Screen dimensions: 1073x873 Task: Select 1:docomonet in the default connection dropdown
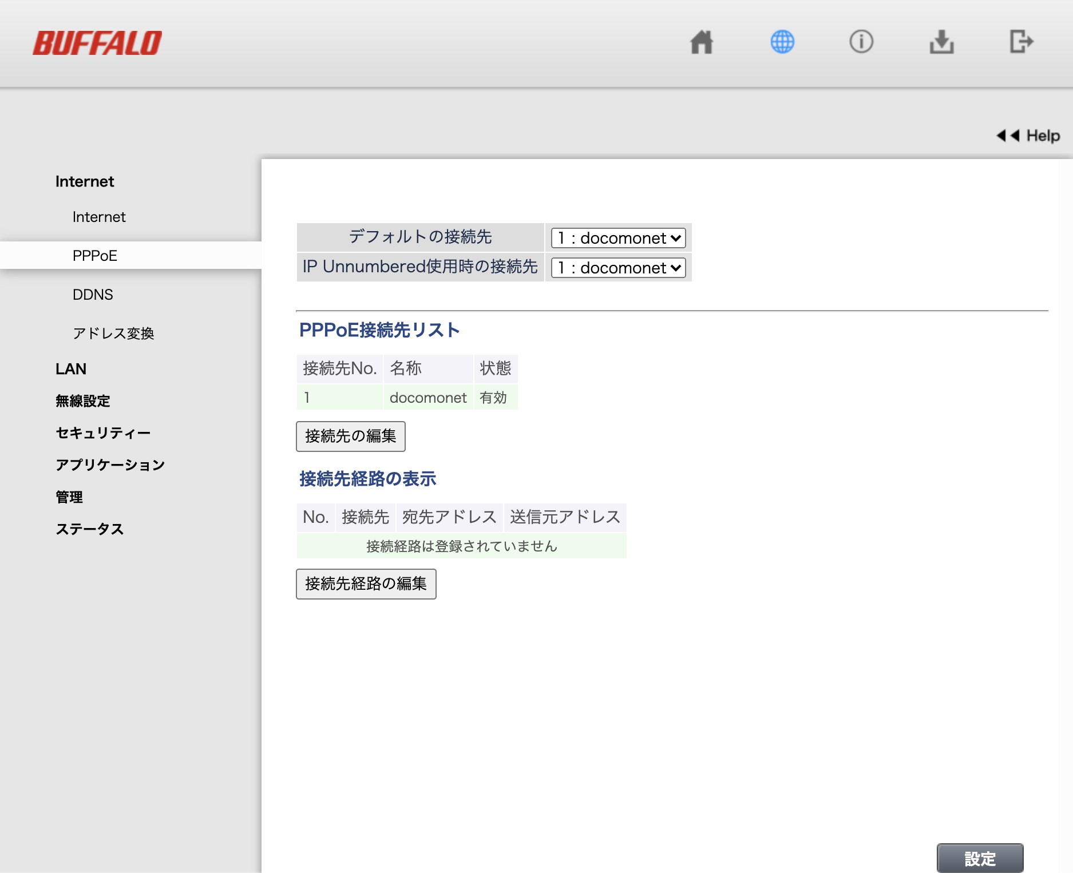point(617,237)
